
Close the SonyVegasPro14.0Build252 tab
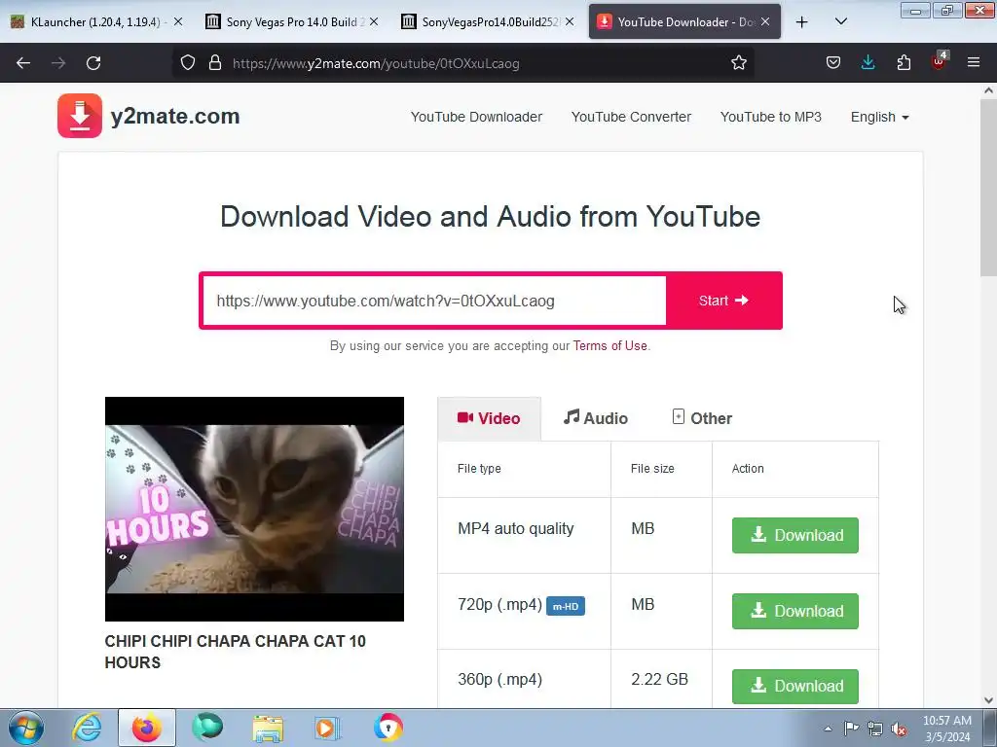(570, 21)
